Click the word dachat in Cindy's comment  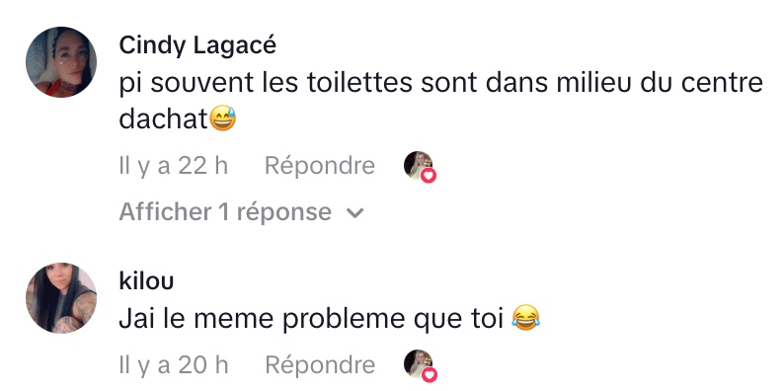coord(164,119)
